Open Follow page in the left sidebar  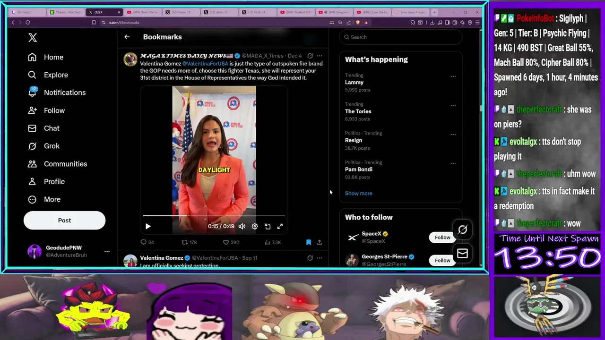[x=46, y=110]
